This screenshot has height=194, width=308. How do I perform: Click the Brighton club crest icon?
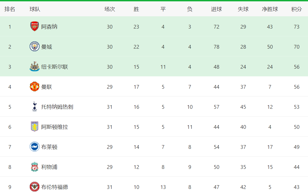point(34,147)
